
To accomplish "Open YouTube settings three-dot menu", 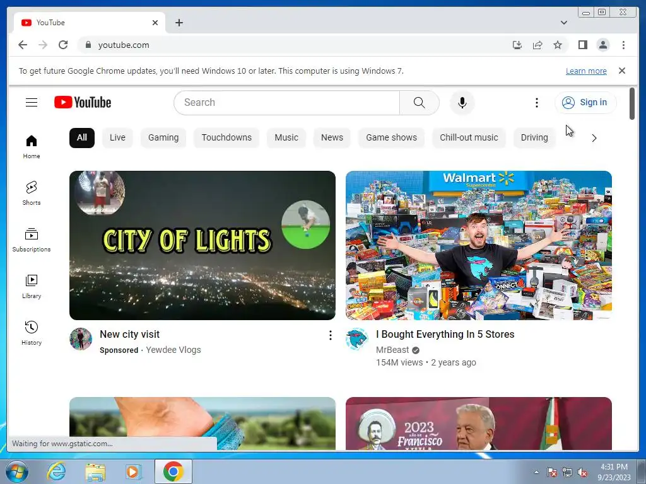I will 536,103.
